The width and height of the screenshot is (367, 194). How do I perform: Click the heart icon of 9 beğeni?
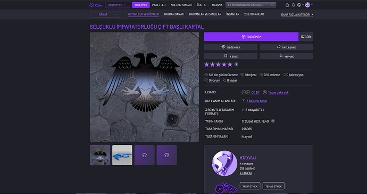pyautogui.click(x=242, y=75)
